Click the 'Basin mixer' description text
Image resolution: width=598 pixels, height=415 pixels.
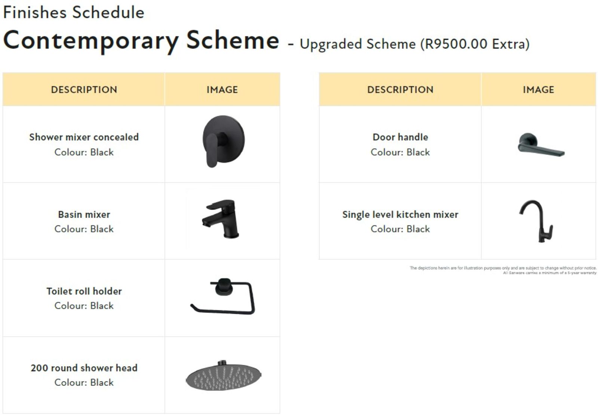[x=84, y=214]
